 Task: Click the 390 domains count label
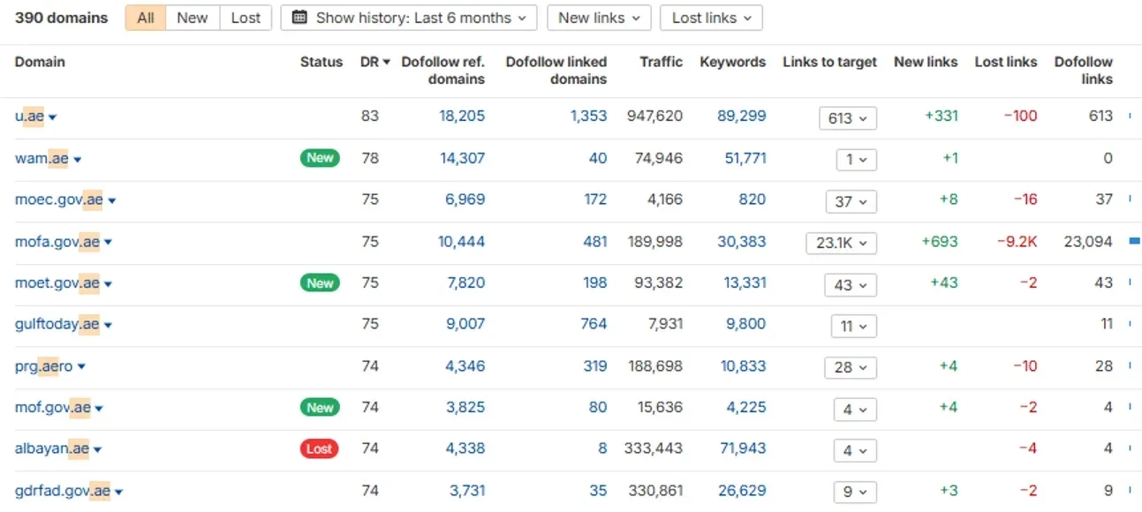62,18
